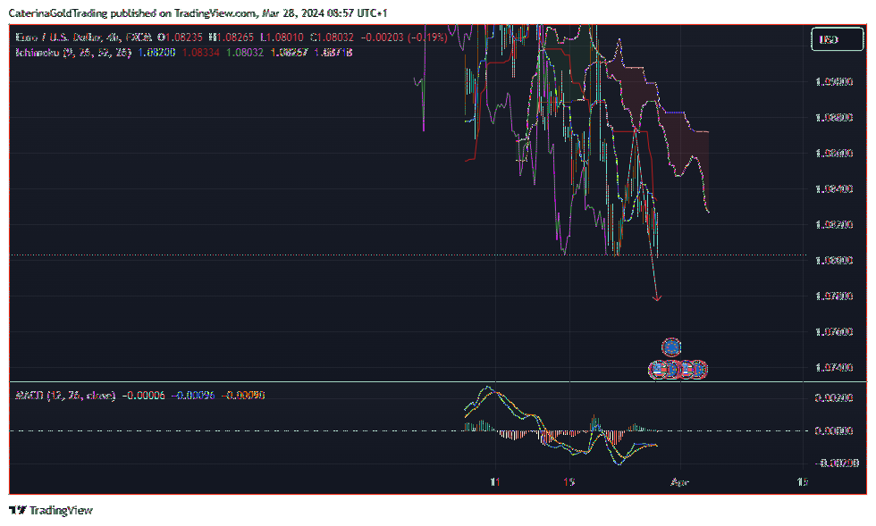Click the 1.07400 price scale label
This screenshot has width=876, height=526.
tap(834, 367)
